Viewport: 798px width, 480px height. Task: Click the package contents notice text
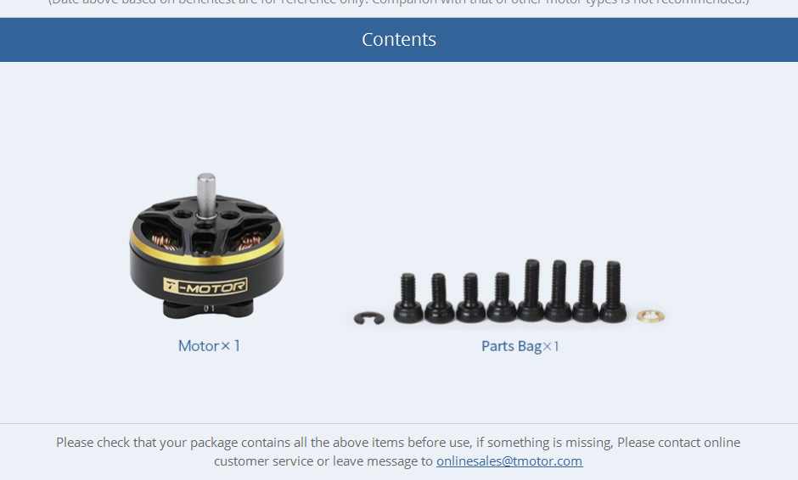[x=398, y=451]
